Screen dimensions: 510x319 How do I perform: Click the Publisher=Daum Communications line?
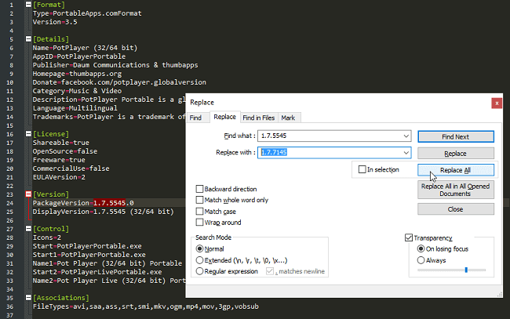115,65
